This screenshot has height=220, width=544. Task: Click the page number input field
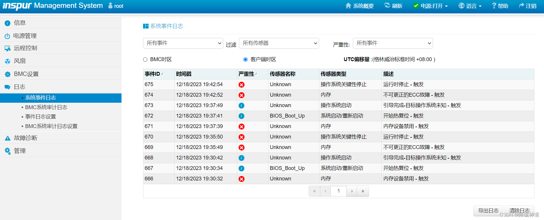point(339,191)
